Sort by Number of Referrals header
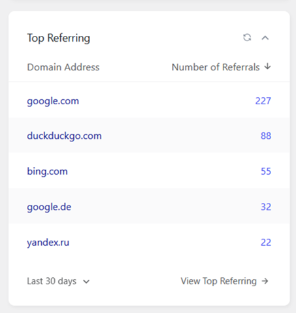This screenshot has width=296, height=313. [x=216, y=67]
